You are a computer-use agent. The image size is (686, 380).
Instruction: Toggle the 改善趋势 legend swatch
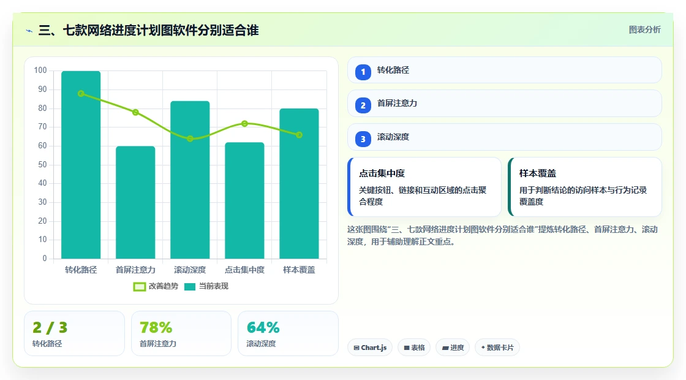(139, 287)
